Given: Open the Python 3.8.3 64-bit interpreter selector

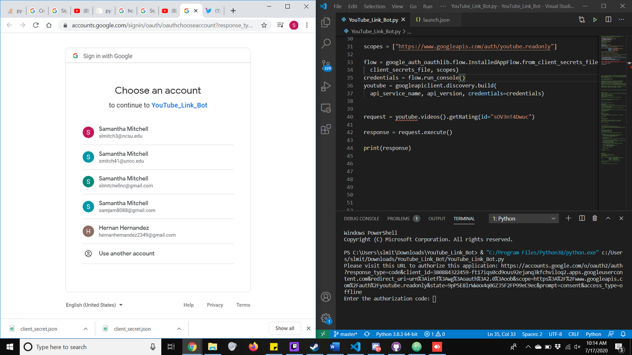Looking at the screenshot, I should click(x=397, y=334).
